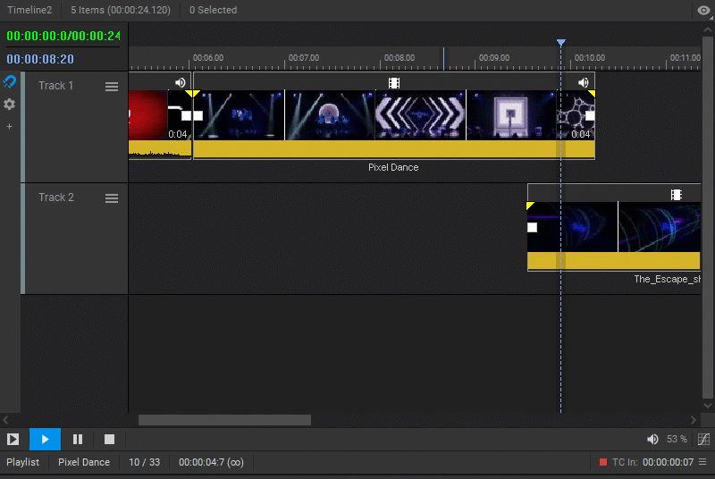The height and width of the screenshot is (479, 715).
Task: Select the Timeline2 tab
Action: (29, 10)
